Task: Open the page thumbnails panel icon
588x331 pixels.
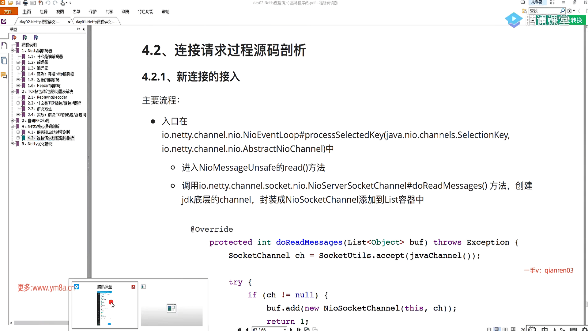Action: [x=4, y=61]
